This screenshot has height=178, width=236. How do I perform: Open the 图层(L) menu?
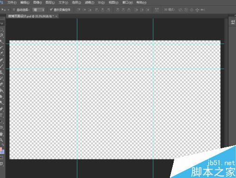50,2
